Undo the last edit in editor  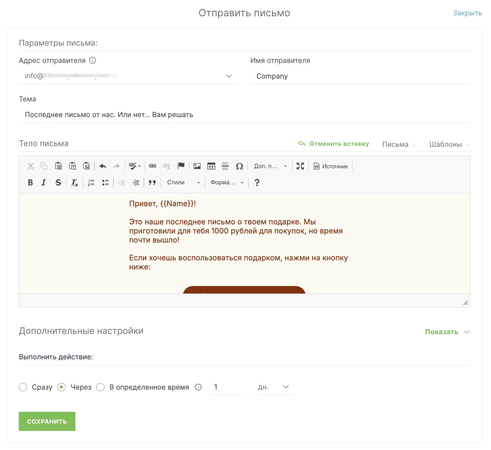[x=103, y=166]
